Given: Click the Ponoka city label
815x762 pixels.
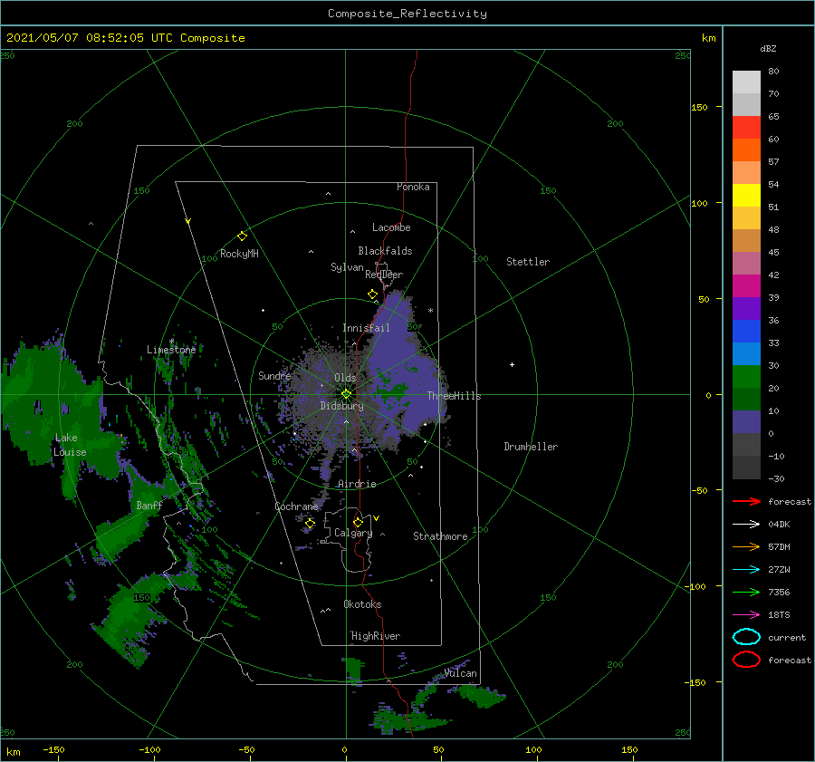Looking at the screenshot, I should [x=413, y=187].
